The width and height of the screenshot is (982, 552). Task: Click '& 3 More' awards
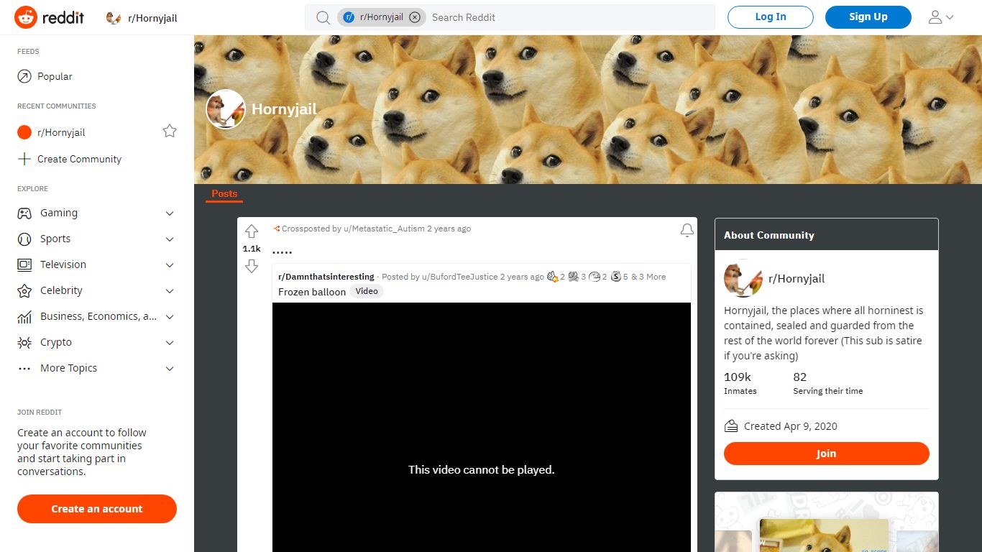click(648, 277)
